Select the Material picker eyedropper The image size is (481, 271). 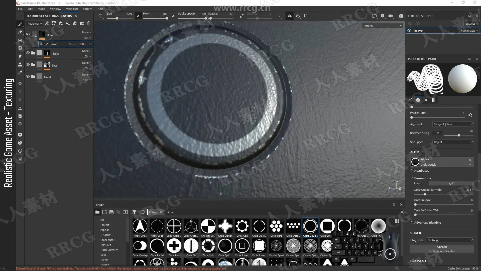coord(20,73)
